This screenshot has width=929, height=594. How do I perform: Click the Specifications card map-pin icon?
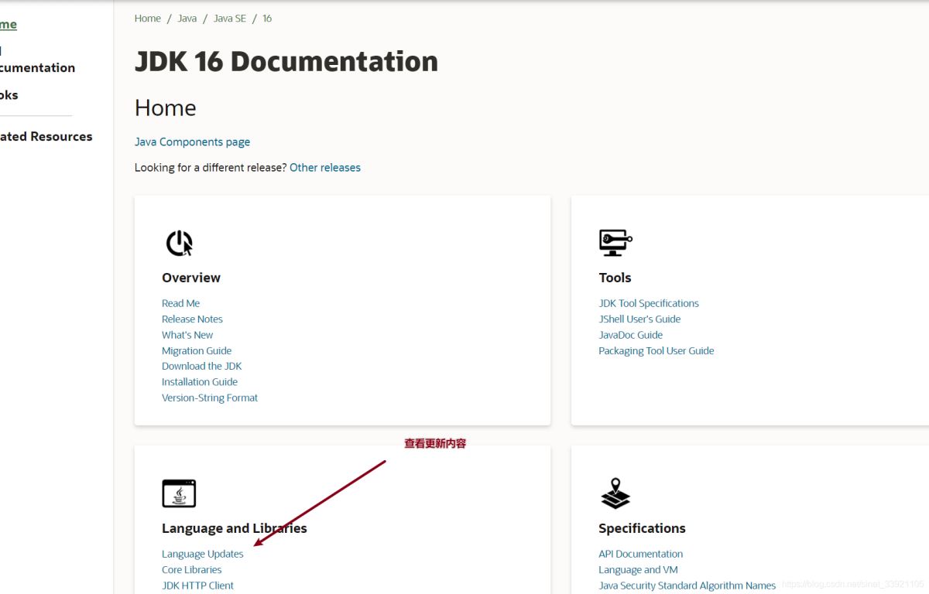[x=615, y=493]
